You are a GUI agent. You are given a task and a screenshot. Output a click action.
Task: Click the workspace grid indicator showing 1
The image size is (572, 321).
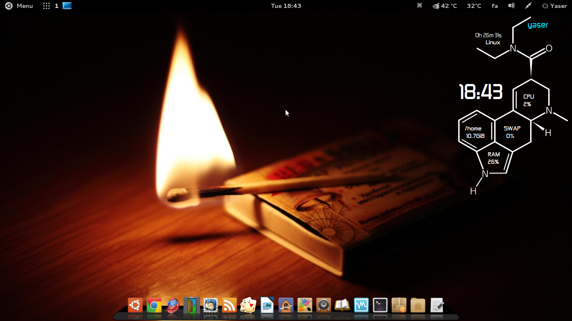pyautogui.click(x=51, y=6)
